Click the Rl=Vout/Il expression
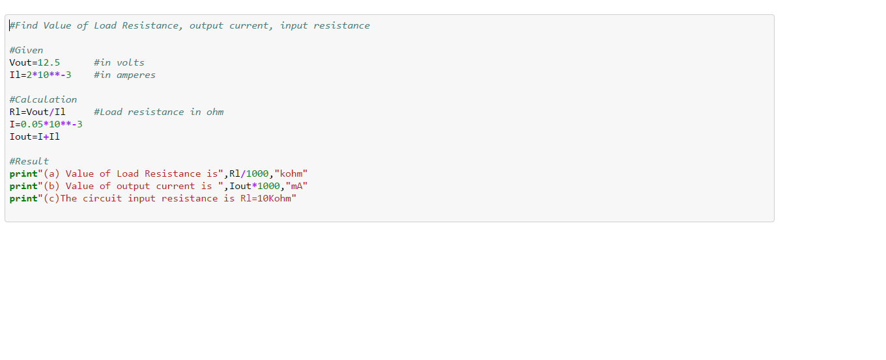 (37, 112)
